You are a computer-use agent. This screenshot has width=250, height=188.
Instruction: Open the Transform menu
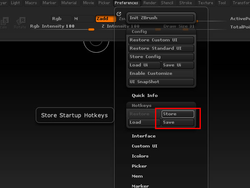[241, 3]
